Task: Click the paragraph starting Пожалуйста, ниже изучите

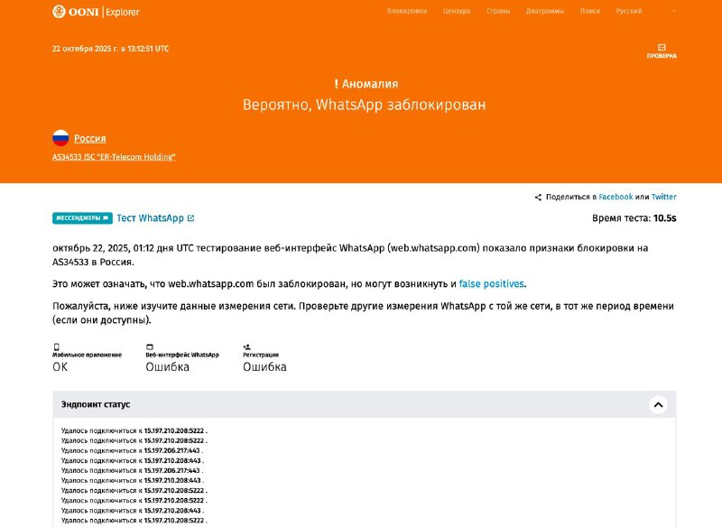Action: [x=364, y=313]
